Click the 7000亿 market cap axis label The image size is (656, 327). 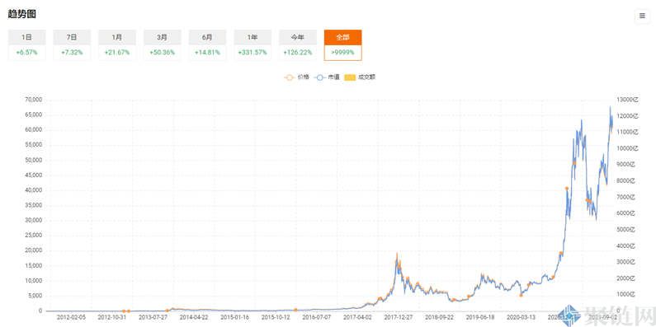pos(625,197)
